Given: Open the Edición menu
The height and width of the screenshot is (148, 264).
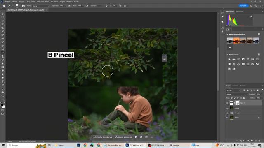Looking at the screenshot, I should click(14, 2).
